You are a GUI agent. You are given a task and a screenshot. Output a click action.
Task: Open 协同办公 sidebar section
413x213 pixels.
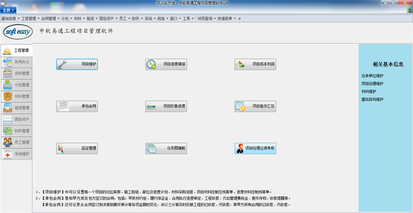[x=17, y=62]
